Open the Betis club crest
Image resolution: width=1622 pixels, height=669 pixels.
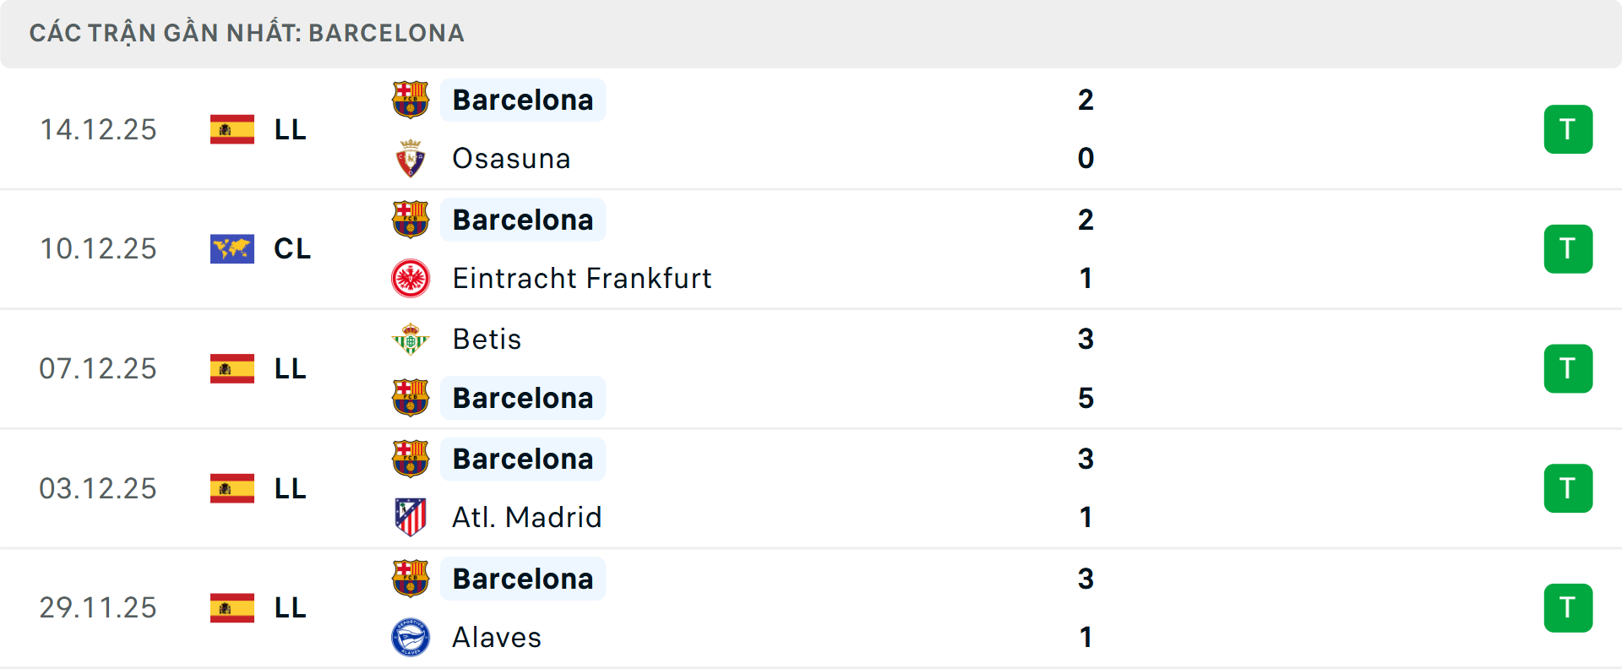click(411, 339)
